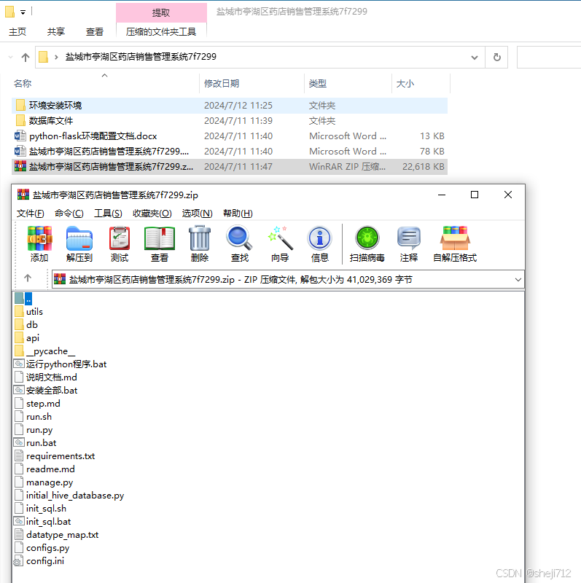Click the python-flask docx Word icon

20,136
